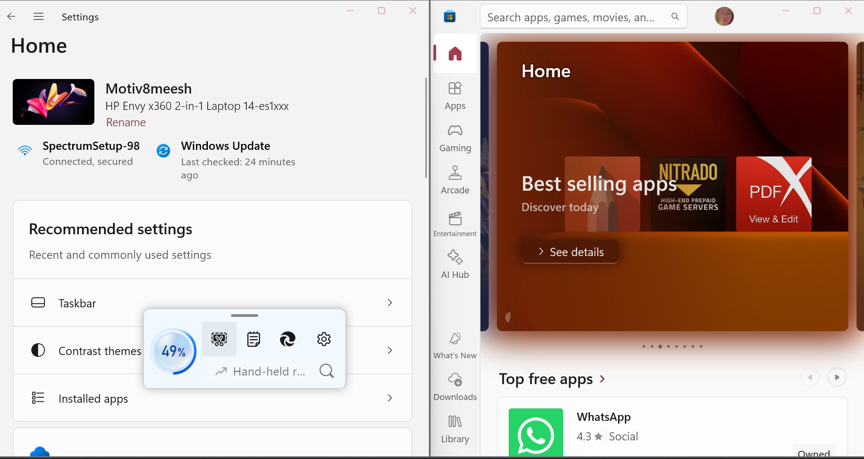Open Taskbar settings icon
864x459 pixels.
coord(38,303)
